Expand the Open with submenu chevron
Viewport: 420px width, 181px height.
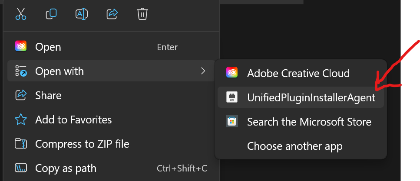(x=203, y=71)
